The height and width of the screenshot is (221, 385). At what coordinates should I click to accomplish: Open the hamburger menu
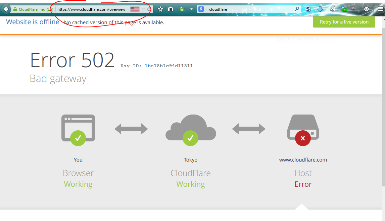pyautogui.click(x=381, y=9)
